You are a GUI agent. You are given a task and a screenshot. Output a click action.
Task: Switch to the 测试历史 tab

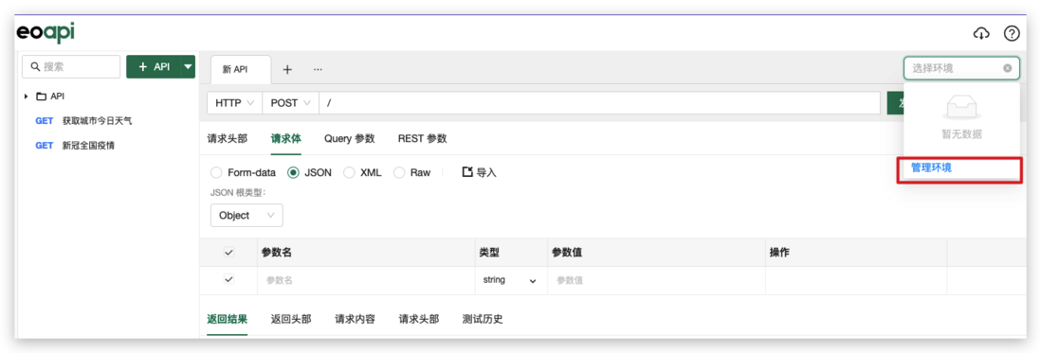coord(483,319)
